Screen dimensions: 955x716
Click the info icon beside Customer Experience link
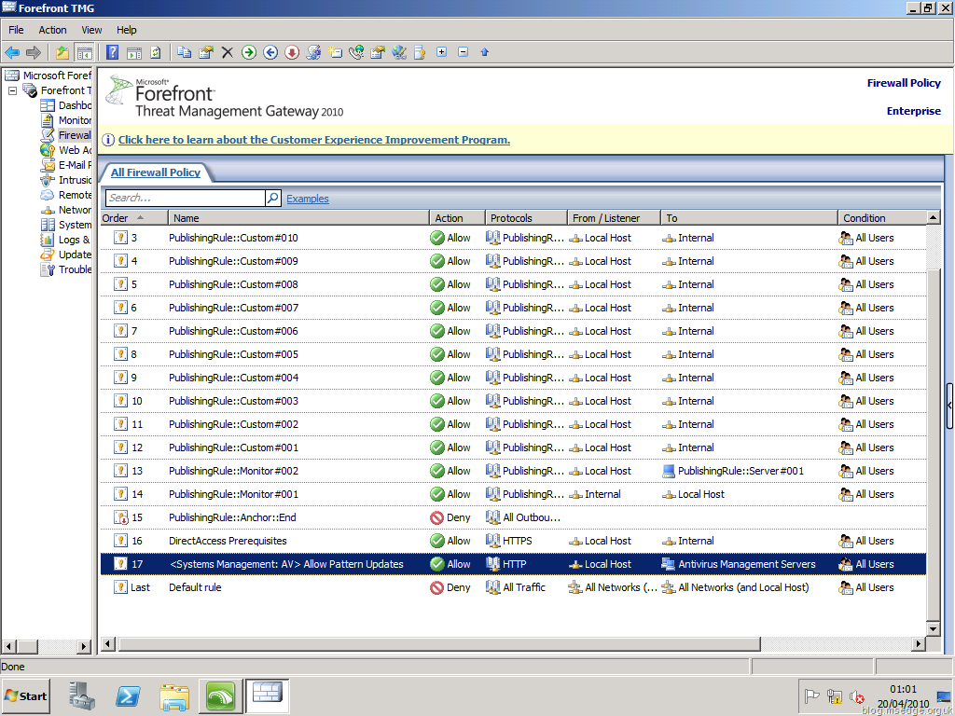(x=108, y=140)
